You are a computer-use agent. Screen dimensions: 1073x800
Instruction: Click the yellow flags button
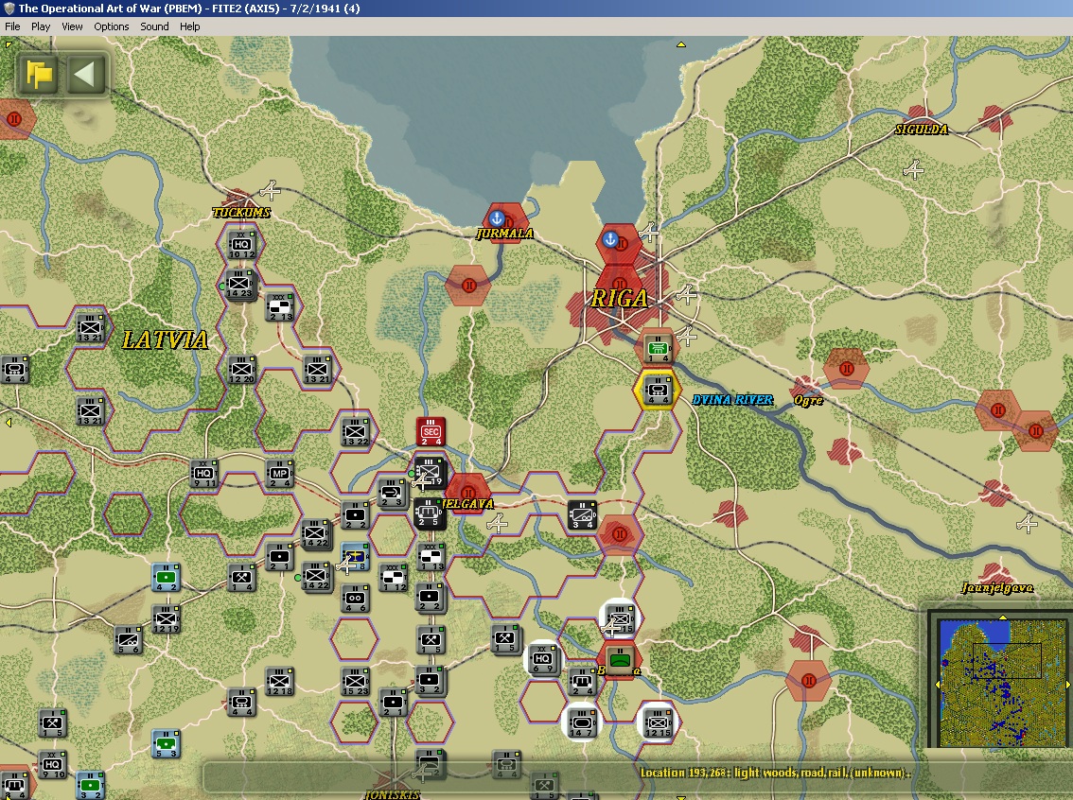click(38, 74)
